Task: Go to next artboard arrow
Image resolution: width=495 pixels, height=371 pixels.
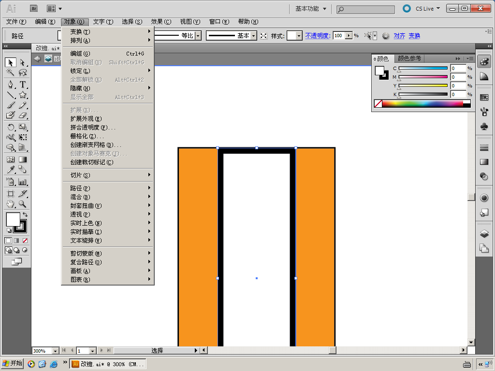Action: tap(102, 350)
